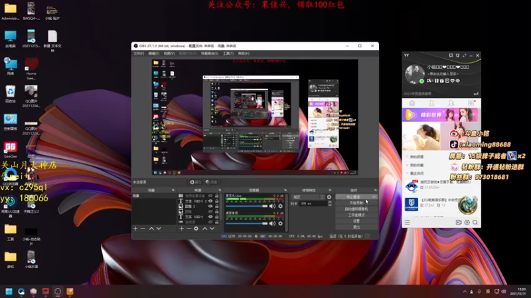
Task: Collapse the recent visits group in YY
Action: (407, 174)
